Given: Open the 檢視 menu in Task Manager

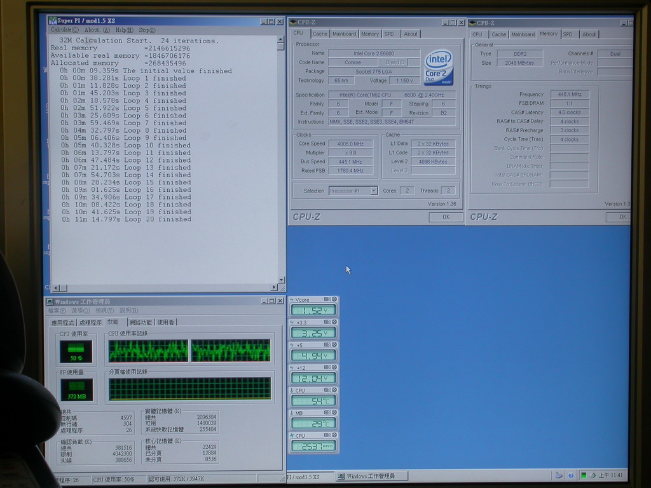Looking at the screenshot, I should coord(105,310).
